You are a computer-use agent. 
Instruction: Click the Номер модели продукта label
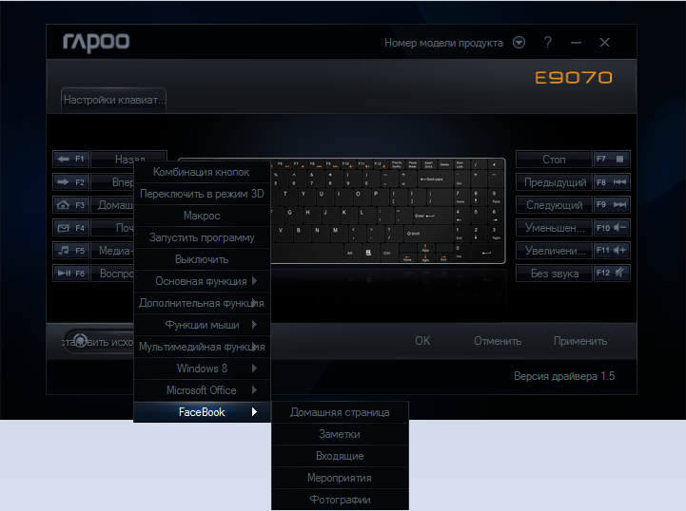coord(443,43)
